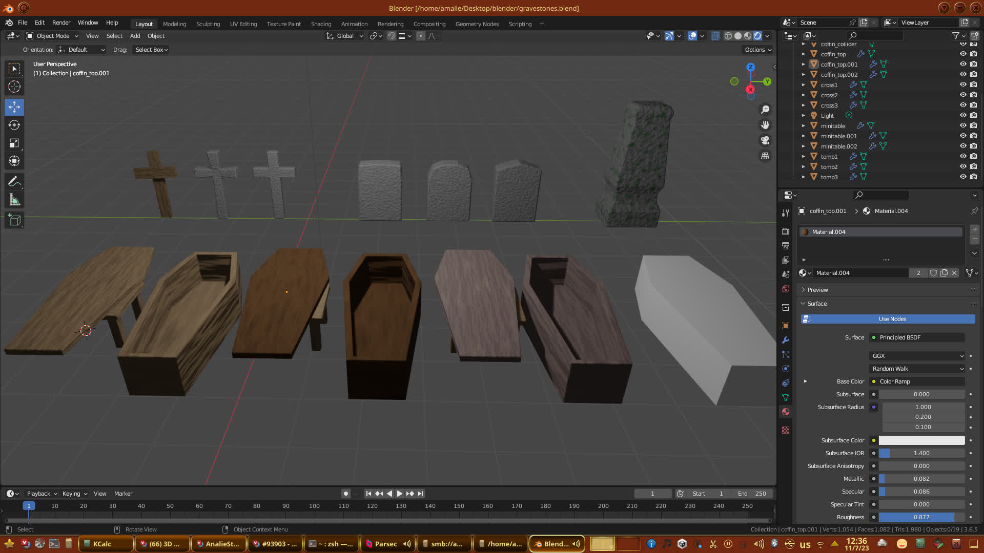Image resolution: width=984 pixels, height=553 pixels.
Task: Open the Modifier properties wrench tab
Action: pyautogui.click(x=786, y=340)
